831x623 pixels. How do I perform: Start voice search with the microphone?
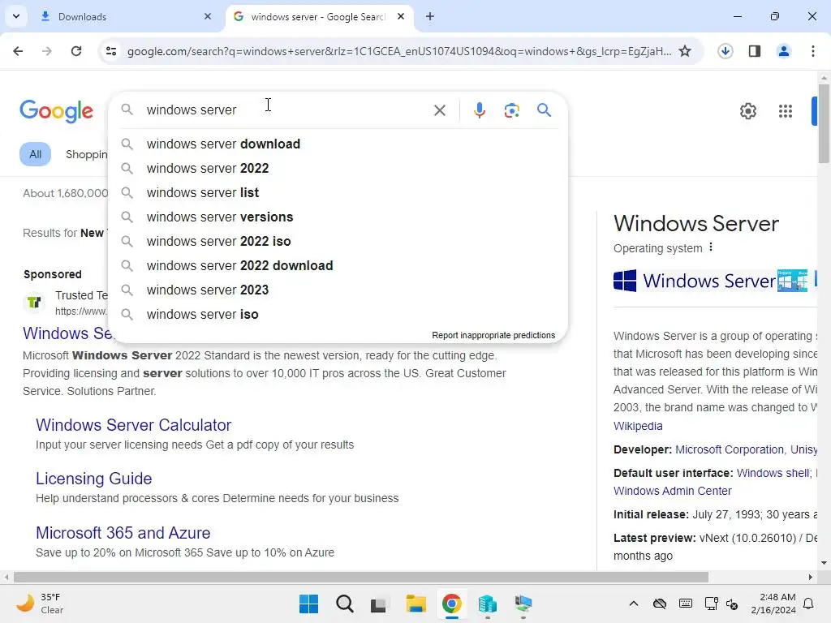click(479, 110)
